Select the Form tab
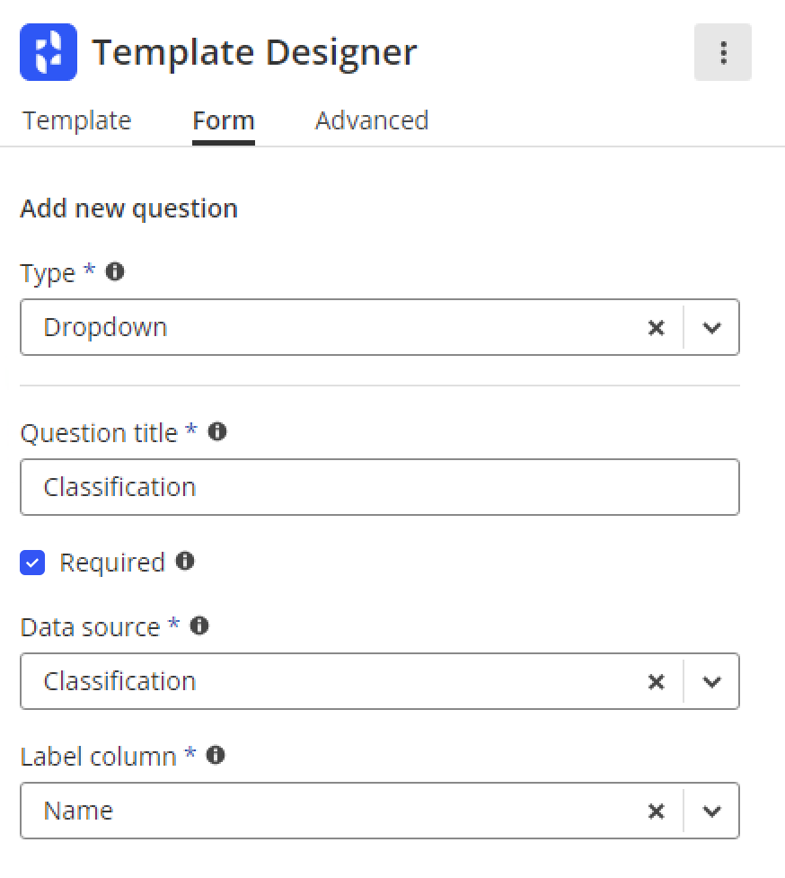The width and height of the screenshot is (785, 878). [224, 121]
